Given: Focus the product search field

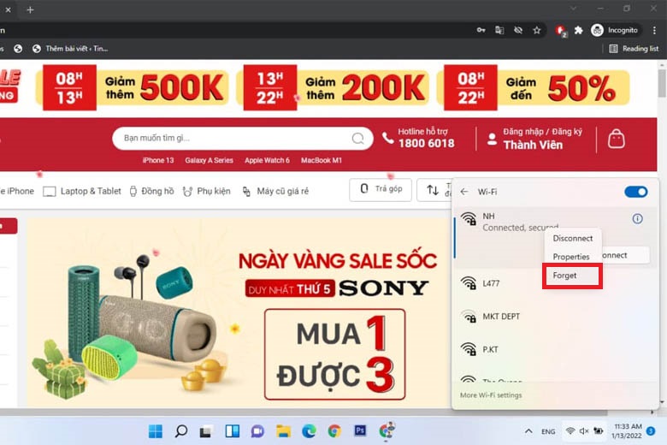Looking at the screenshot, I should [x=243, y=138].
